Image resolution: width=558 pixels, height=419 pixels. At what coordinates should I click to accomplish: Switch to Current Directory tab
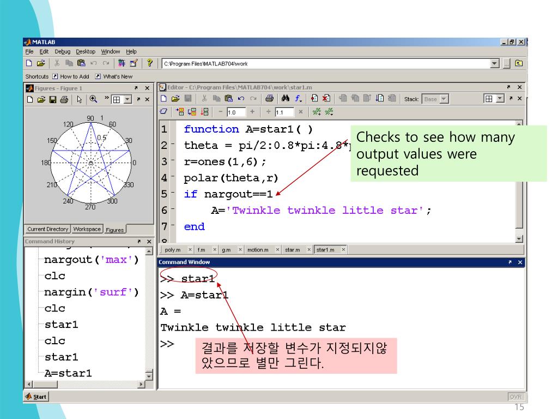point(48,229)
